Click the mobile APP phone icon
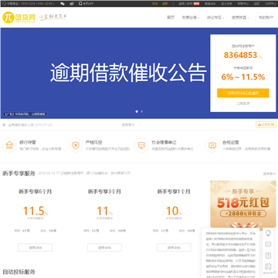Viewport: 278px width, 278px height. [80, 4]
